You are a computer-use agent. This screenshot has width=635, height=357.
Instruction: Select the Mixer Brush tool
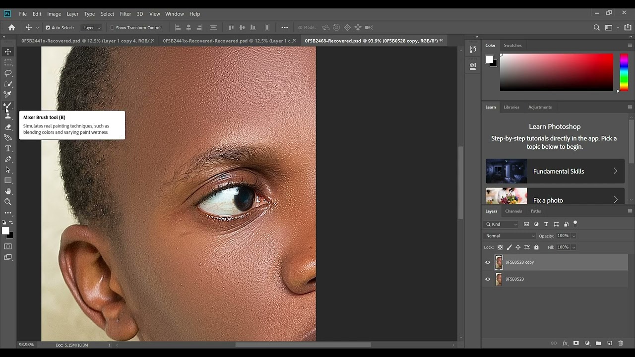(8, 105)
